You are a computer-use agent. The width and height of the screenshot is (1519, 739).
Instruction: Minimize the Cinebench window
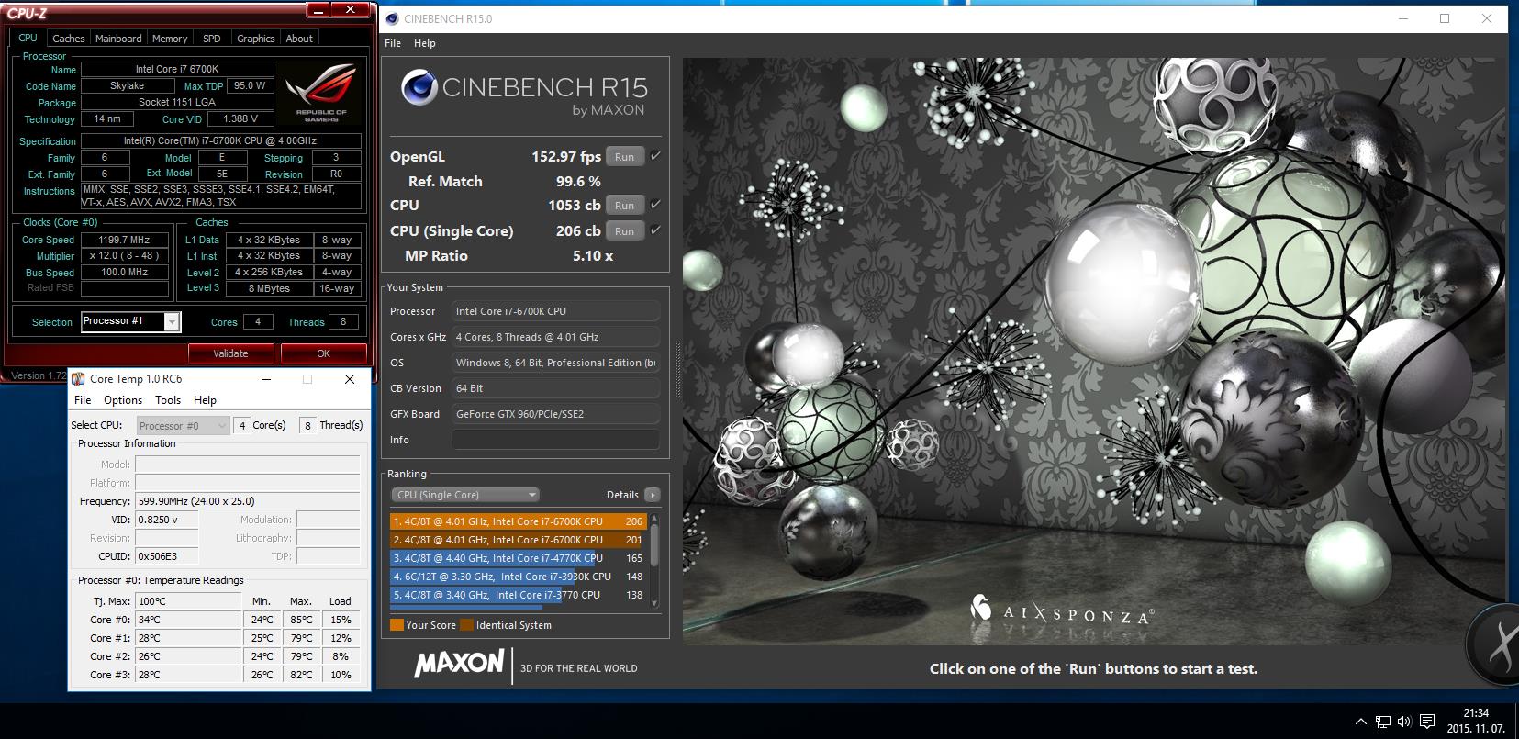coord(1403,18)
